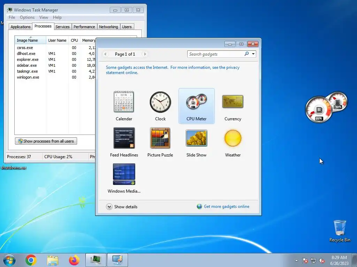Viewport: 357px width, 267px height.
Task: Click the muted volume tray icon
Action: tap(322, 260)
